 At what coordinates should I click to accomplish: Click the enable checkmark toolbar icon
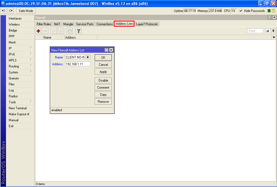pos(54,31)
